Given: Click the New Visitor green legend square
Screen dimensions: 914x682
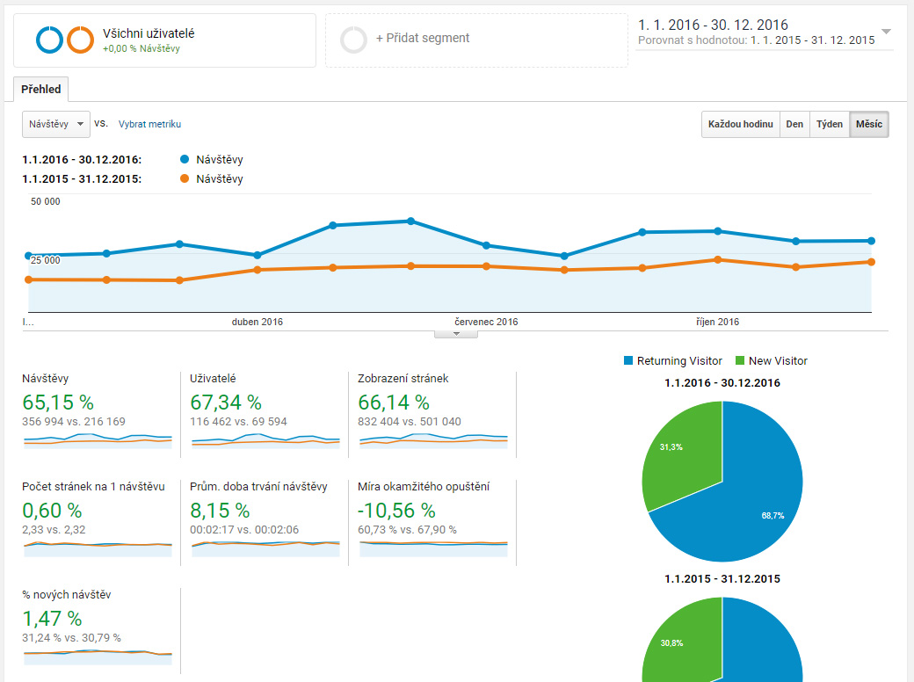Looking at the screenshot, I should click(x=740, y=361).
